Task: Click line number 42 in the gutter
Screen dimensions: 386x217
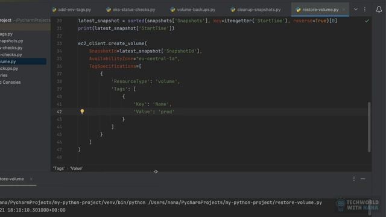Action: [59, 112]
